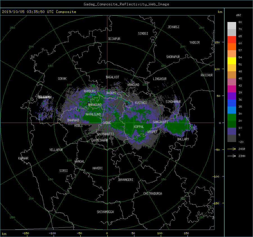Click the 150 tick on right km axis
Screen dimensions: 253x237
(217, 42)
